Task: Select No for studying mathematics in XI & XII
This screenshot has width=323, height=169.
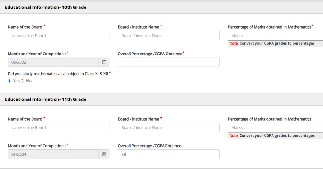Action: (x=22, y=81)
